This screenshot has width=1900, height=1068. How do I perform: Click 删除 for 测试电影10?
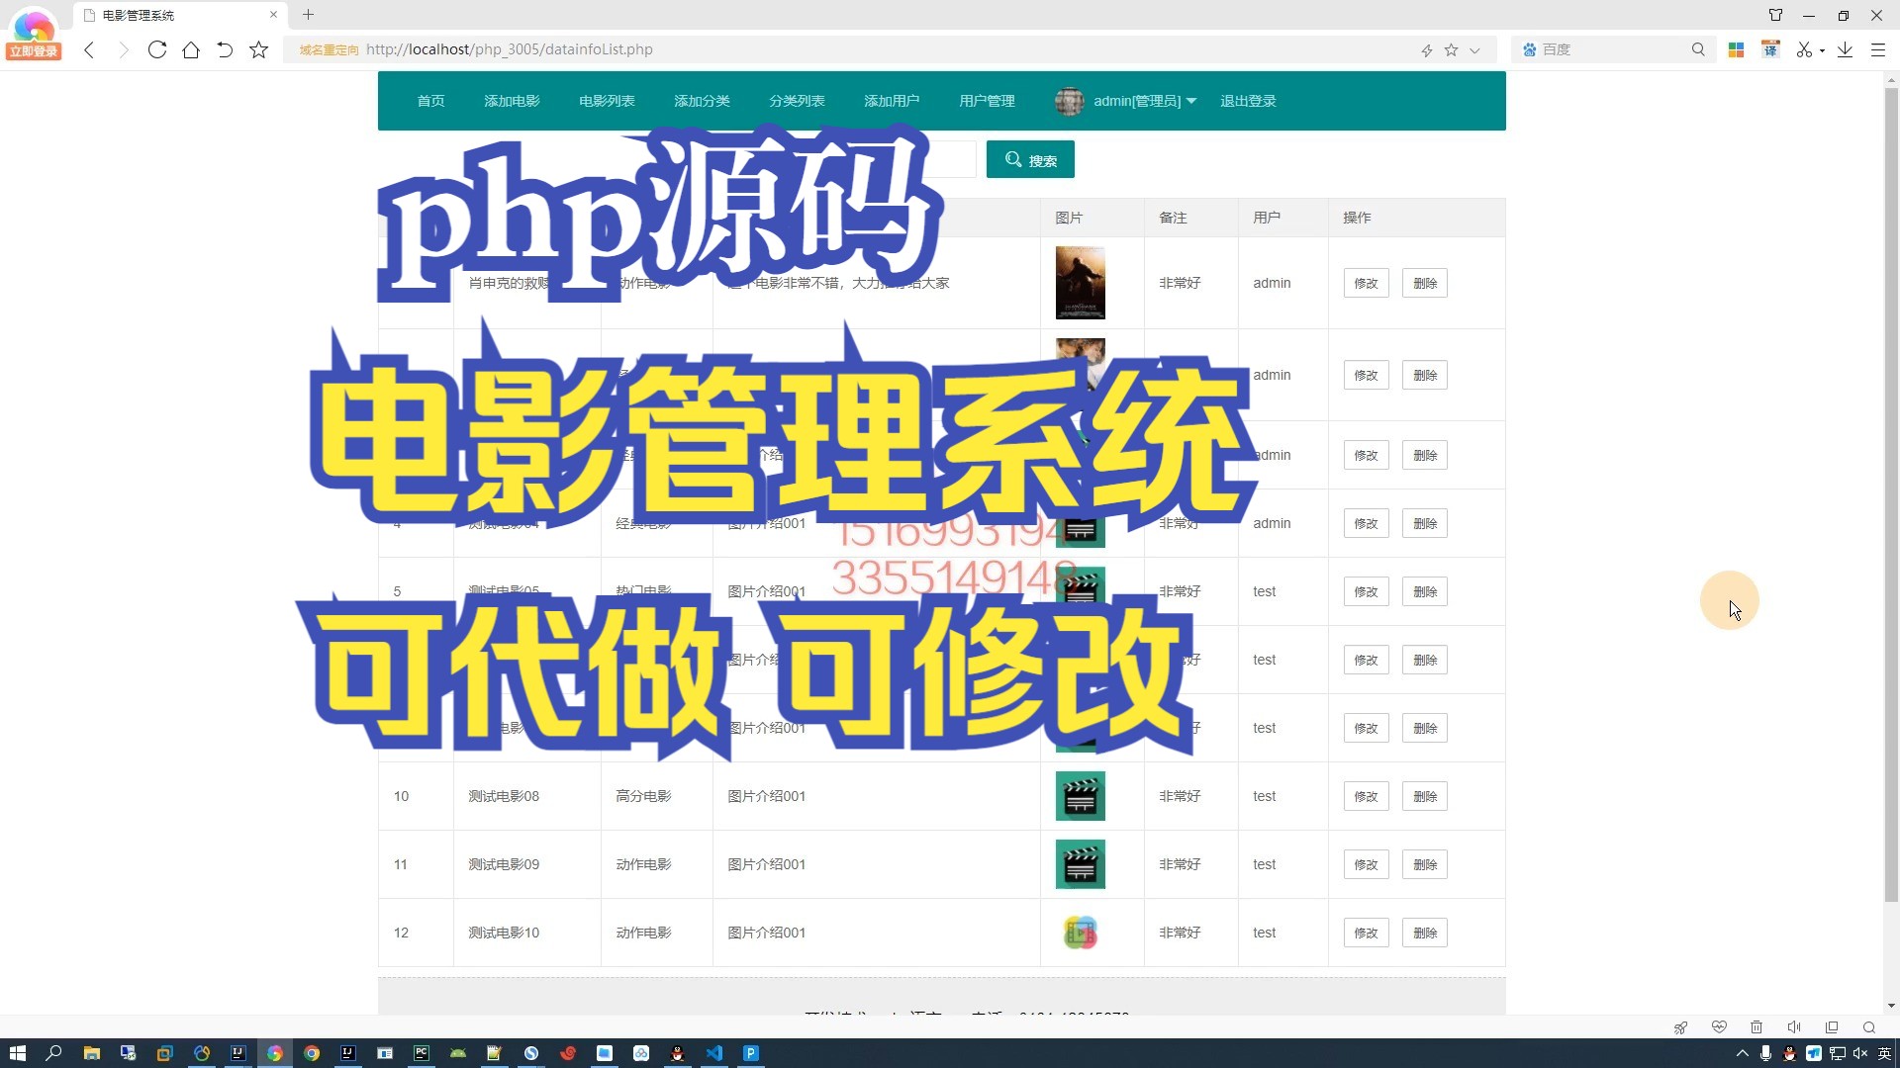1425,933
